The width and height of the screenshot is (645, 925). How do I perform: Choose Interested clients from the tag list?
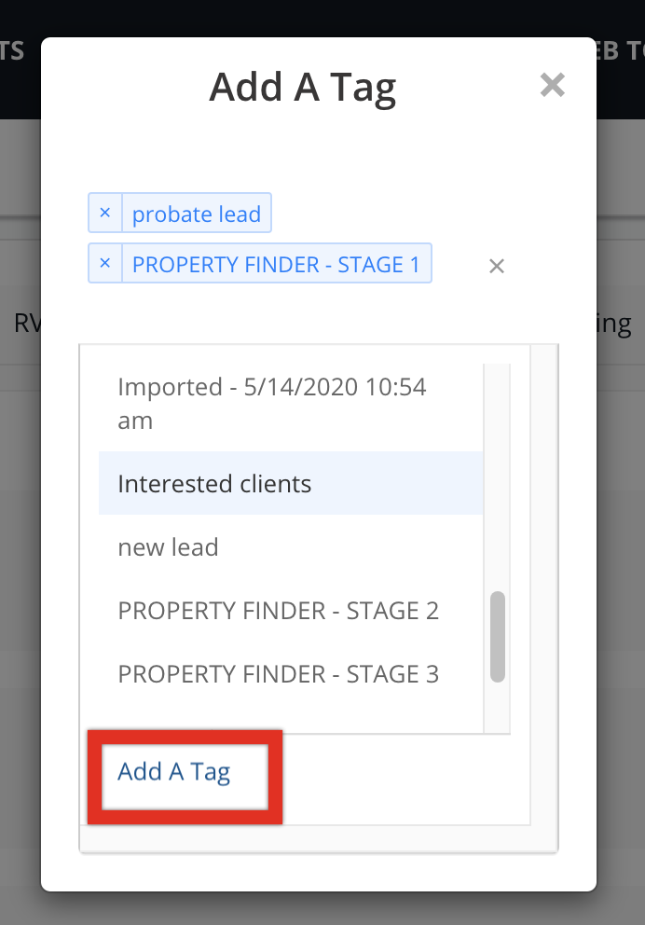214,484
